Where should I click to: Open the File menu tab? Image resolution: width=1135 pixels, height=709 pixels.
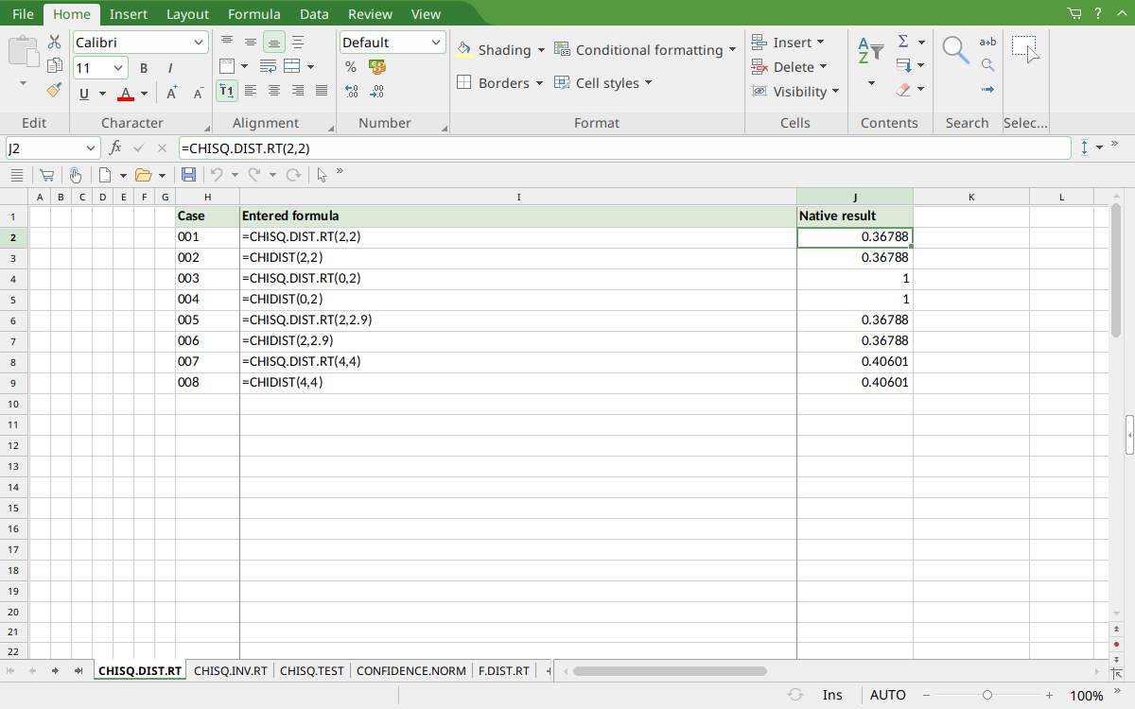[23, 14]
